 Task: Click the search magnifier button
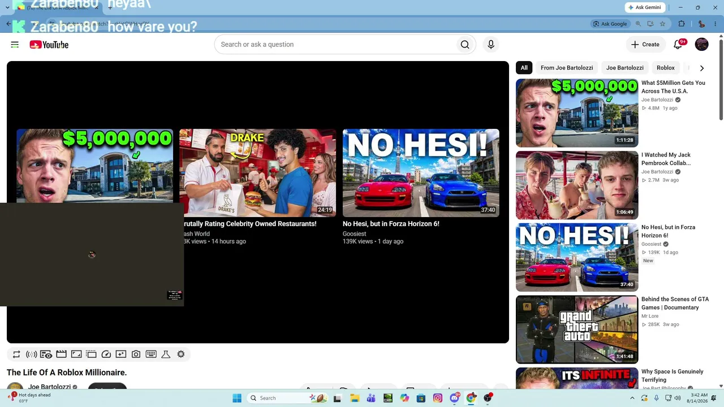point(465,45)
